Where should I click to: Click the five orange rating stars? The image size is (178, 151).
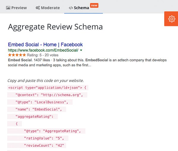17,55
